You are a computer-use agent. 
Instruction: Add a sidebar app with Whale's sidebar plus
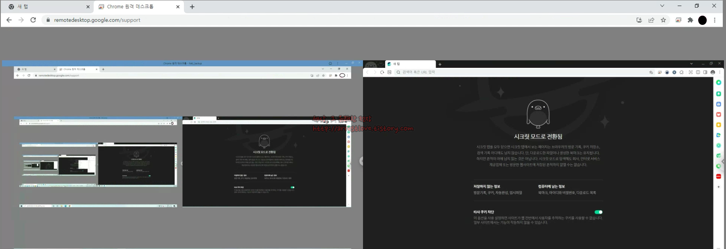point(718,187)
